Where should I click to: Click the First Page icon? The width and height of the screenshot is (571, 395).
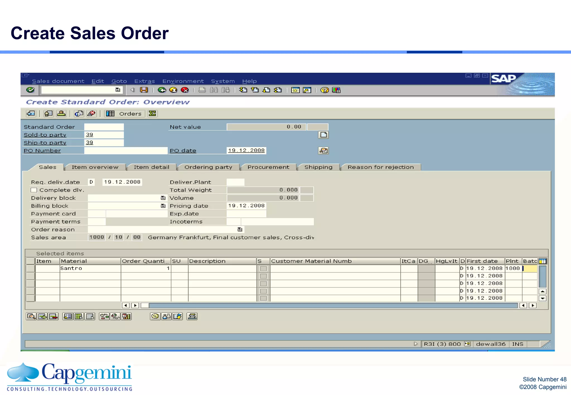243,90
